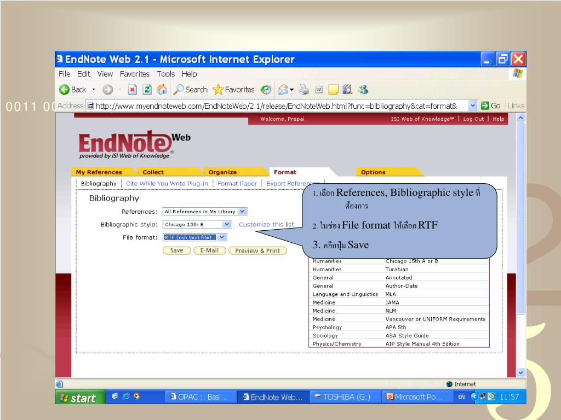561x420 pixels.
Task: Click the Forward arrow icon
Action: 107,89
